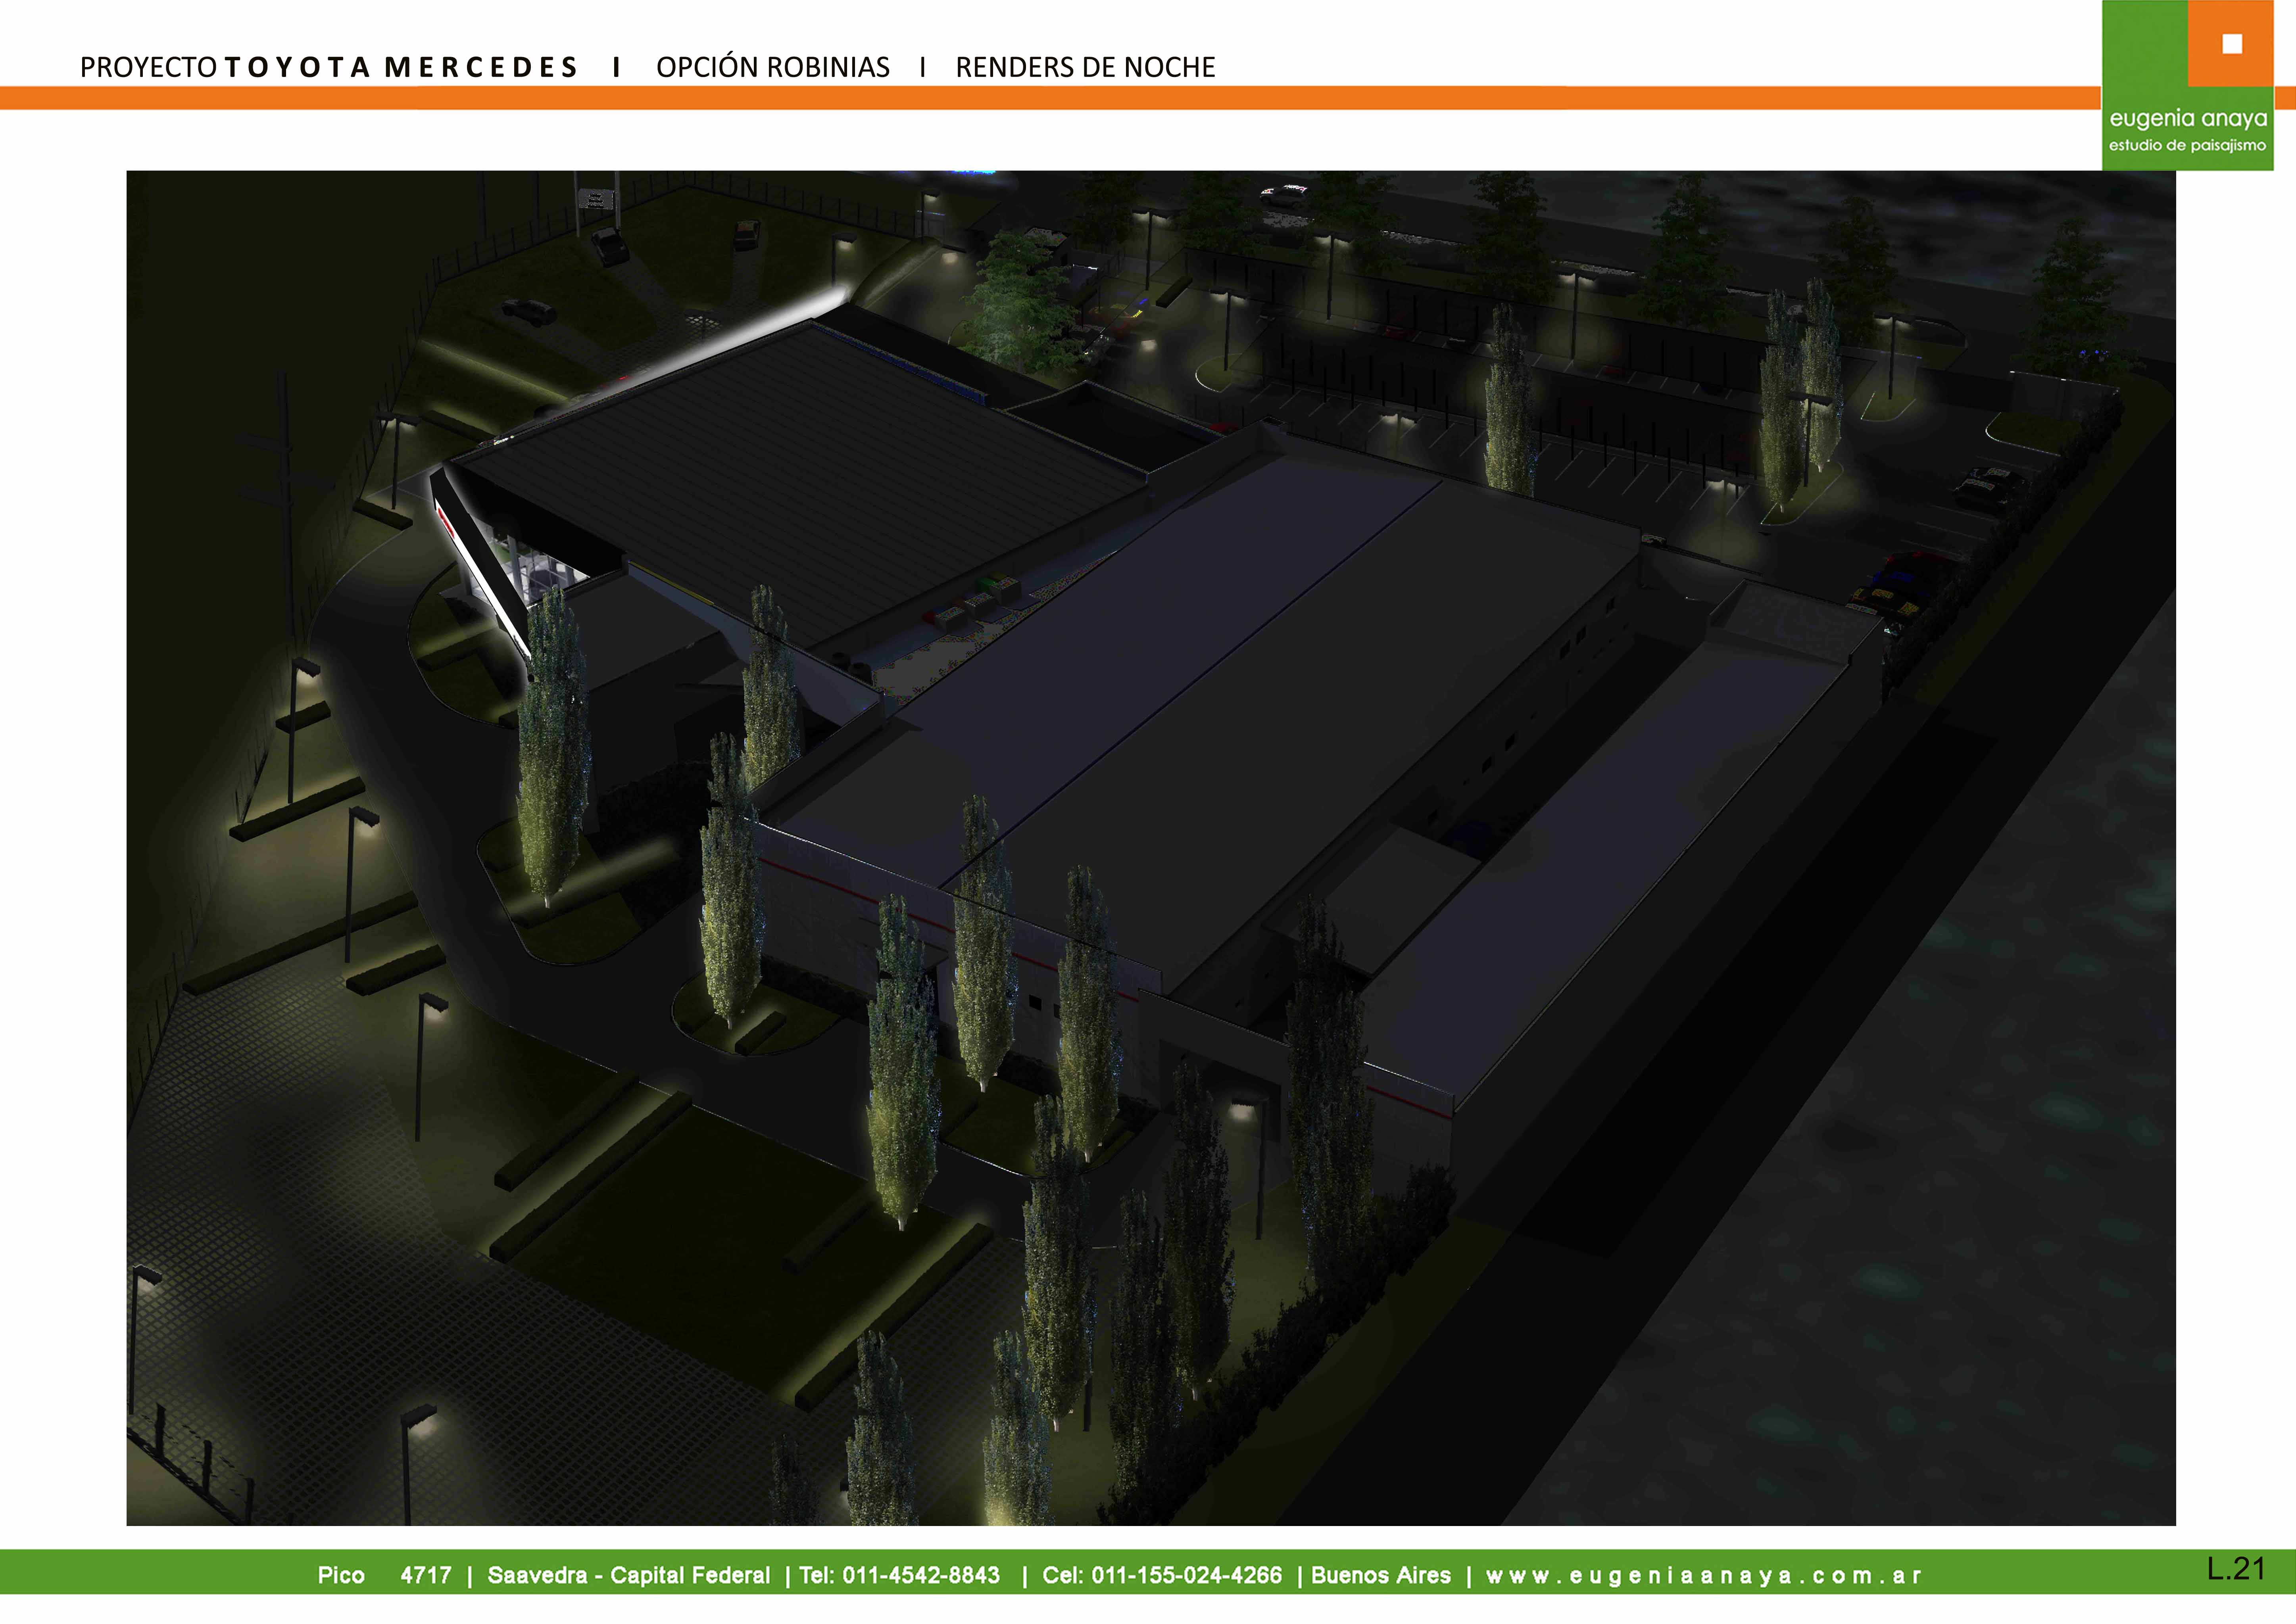Click the 'PROYECTO TOYOTA MERCEDES' title text

[x=329, y=67]
